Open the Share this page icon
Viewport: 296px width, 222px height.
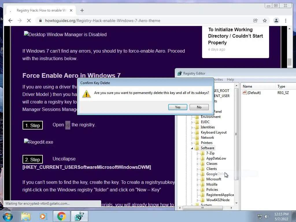(x=256, y=21)
